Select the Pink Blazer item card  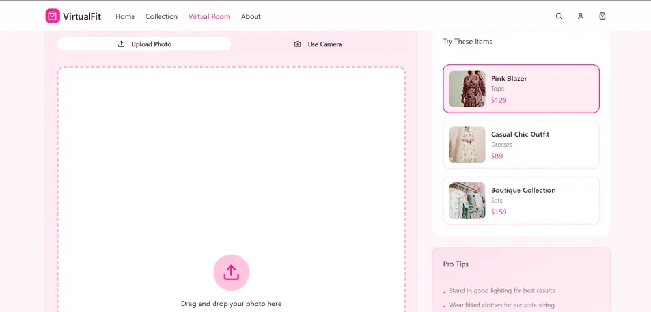[521, 89]
